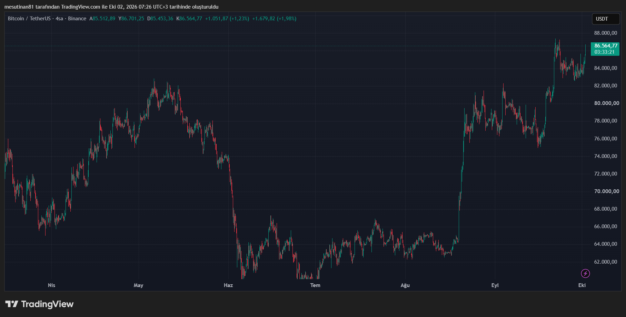Click the +1.679,82 (+1,98%) change value
626x317 pixels.
(274, 19)
